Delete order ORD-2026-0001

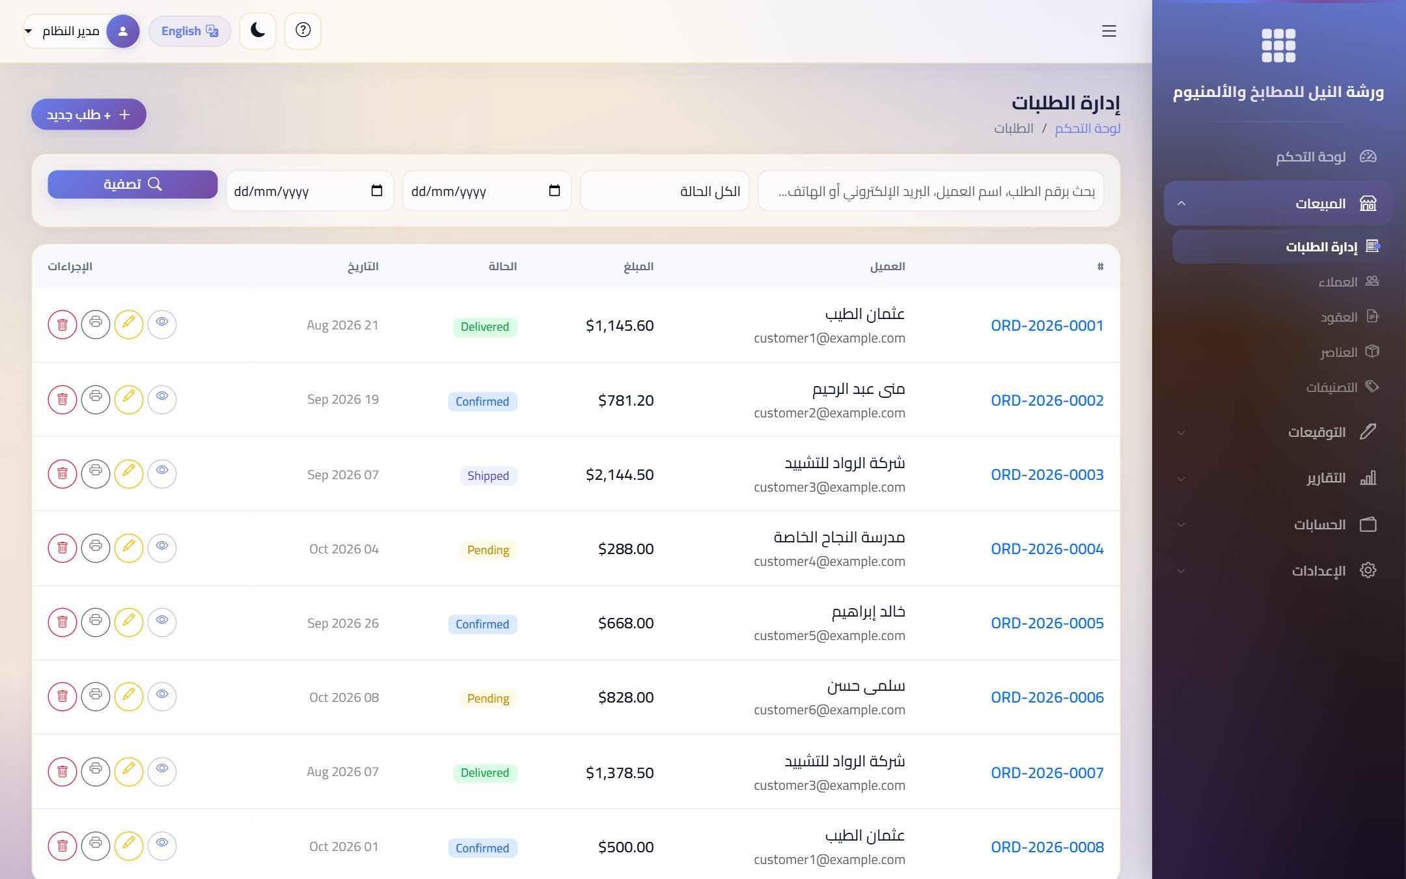point(62,325)
